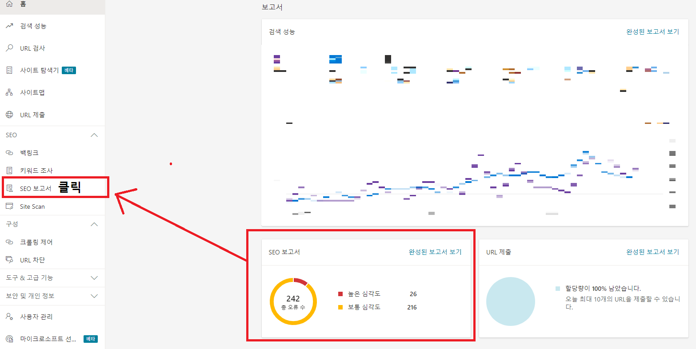
Task: Open 완성된 보고서 보기 for URL 제출
Action: (652, 252)
